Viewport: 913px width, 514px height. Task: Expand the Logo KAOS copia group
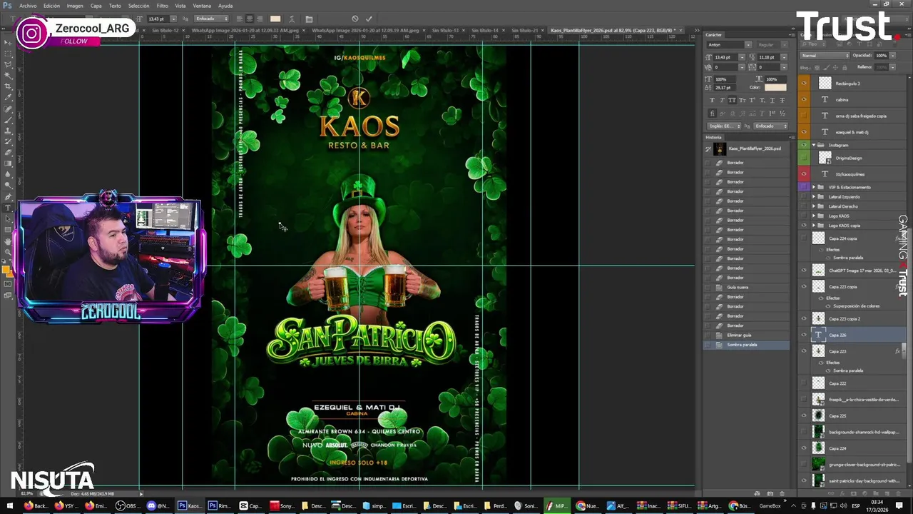(814, 226)
